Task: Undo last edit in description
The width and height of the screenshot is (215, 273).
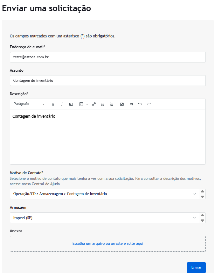Action: point(140,104)
